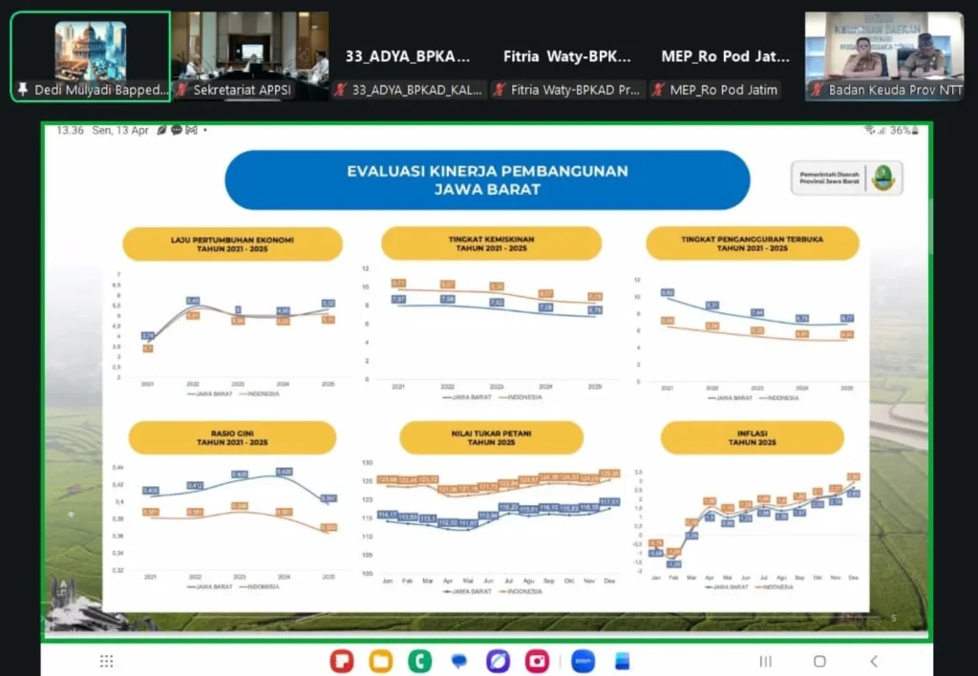This screenshot has width=978, height=676.
Task: Select Dedi Mulyadi Bappeda pinned video tile
Action: click(91, 56)
